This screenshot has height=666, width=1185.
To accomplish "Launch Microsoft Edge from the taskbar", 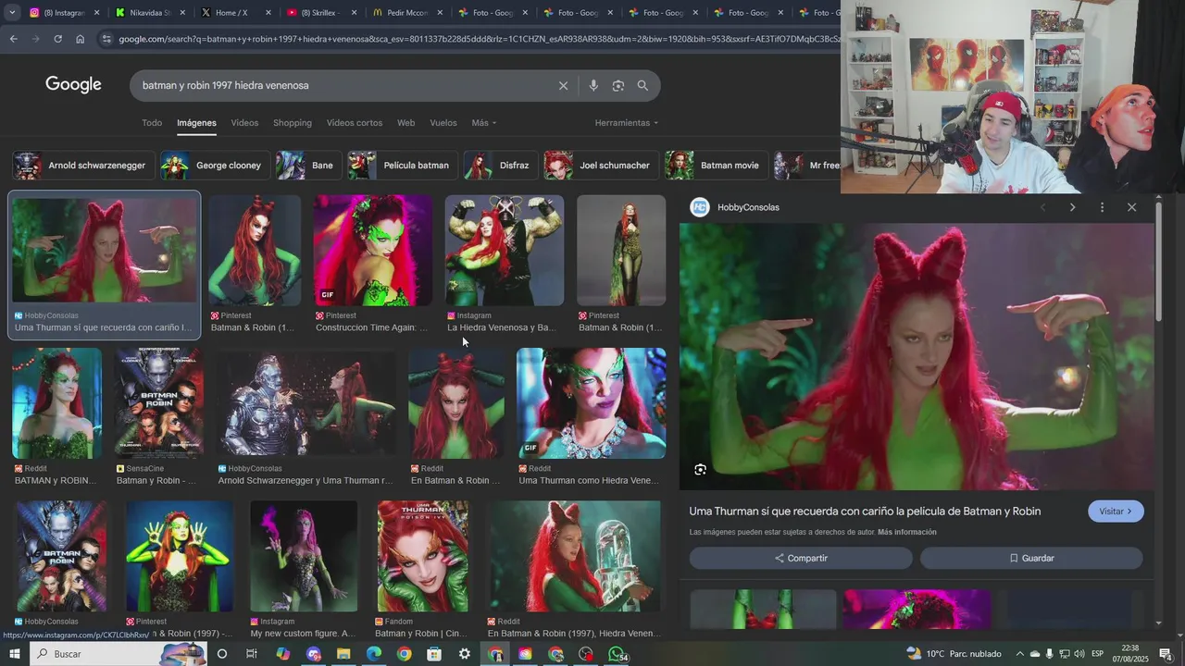I will coord(374,654).
